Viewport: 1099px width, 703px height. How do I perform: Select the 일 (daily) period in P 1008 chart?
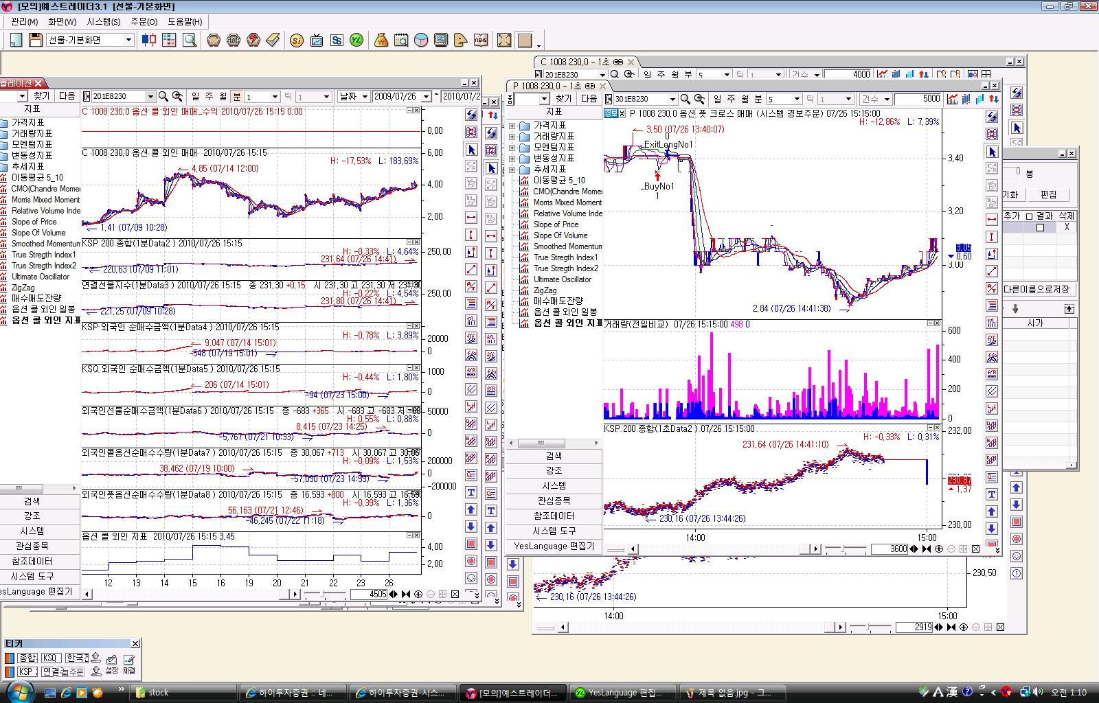pos(718,99)
